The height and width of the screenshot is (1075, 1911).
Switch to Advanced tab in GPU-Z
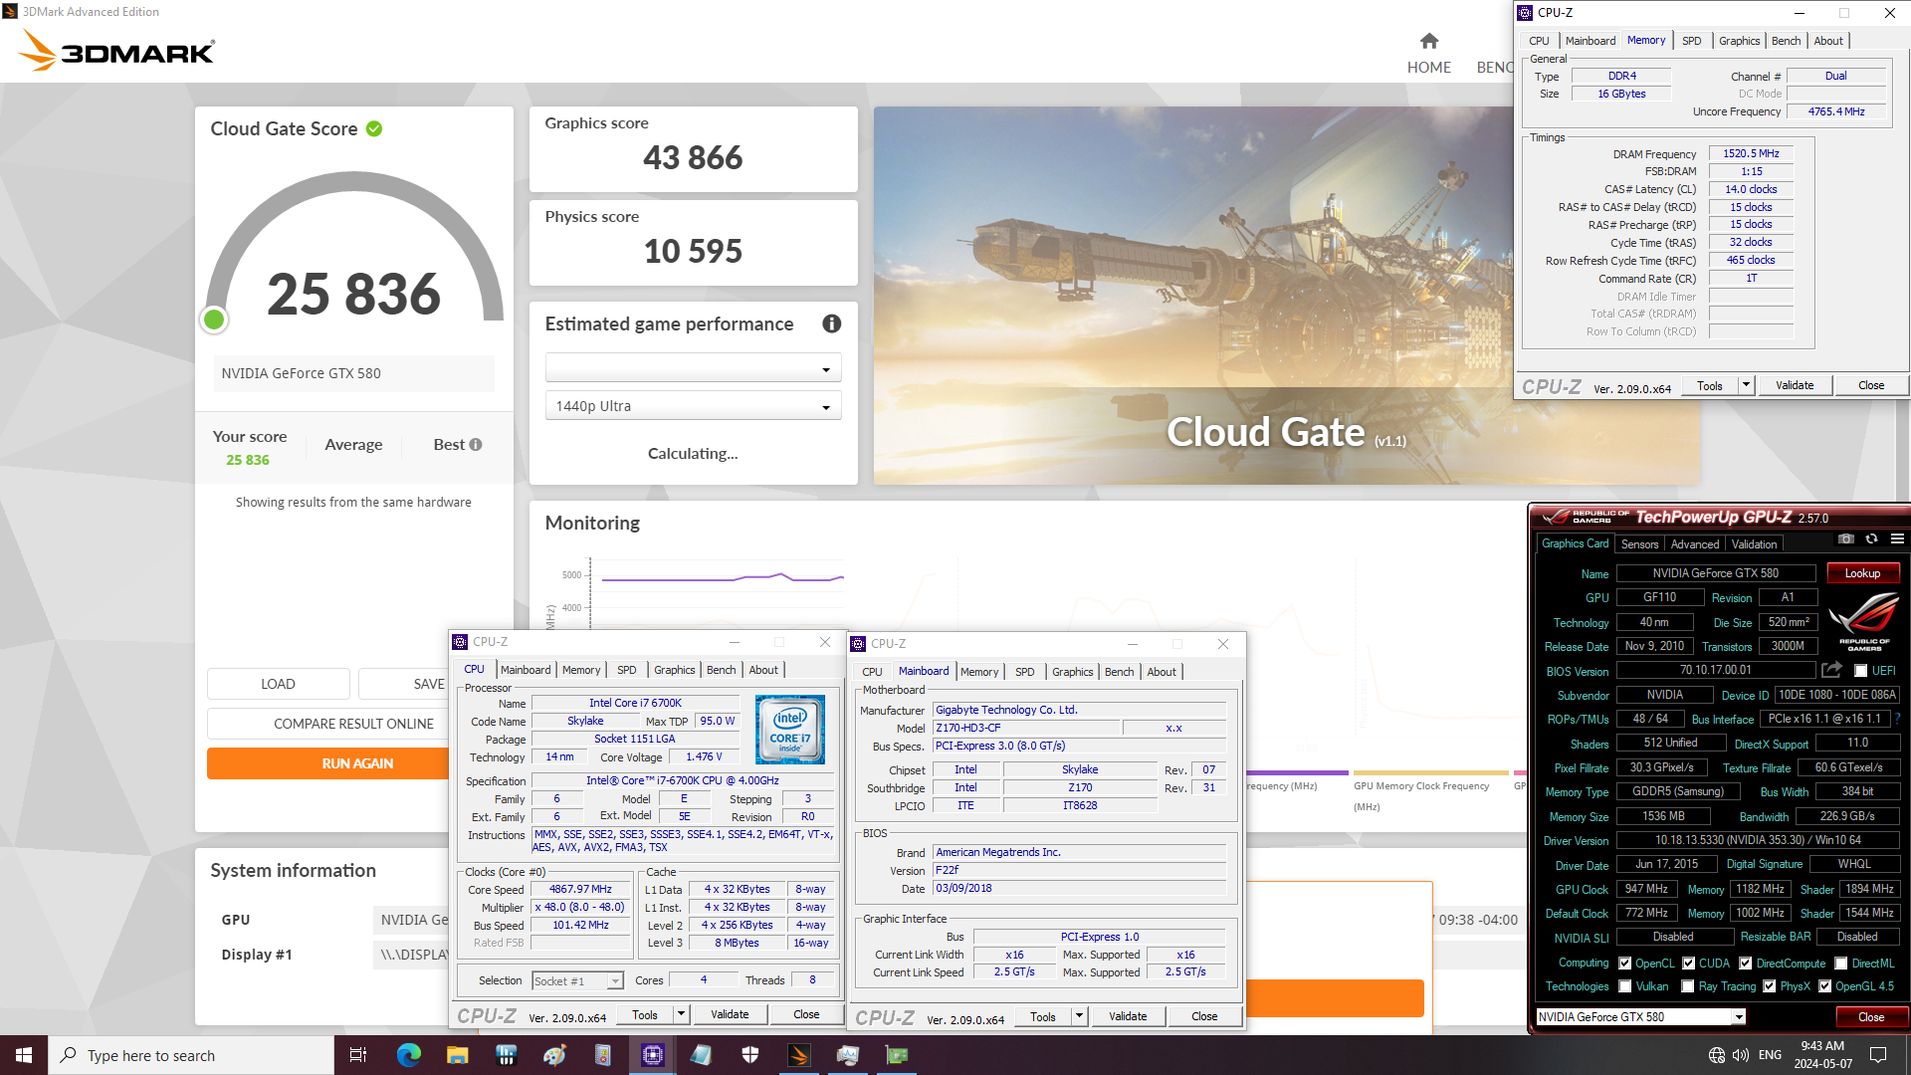tap(1695, 544)
